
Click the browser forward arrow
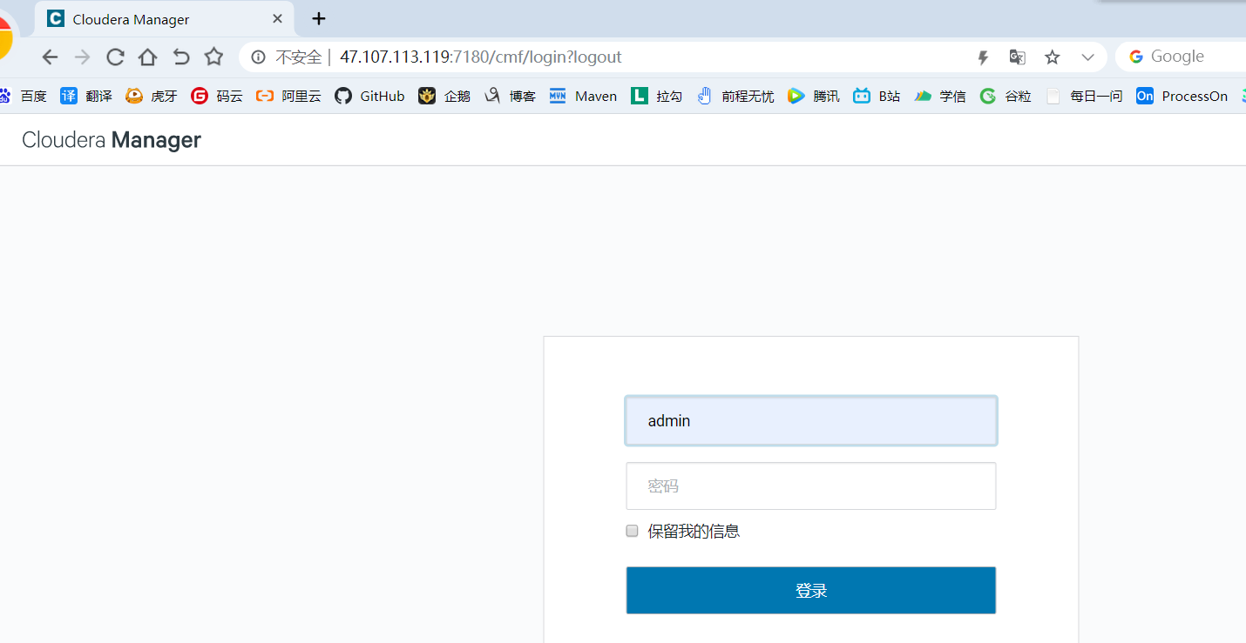pyautogui.click(x=82, y=57)
